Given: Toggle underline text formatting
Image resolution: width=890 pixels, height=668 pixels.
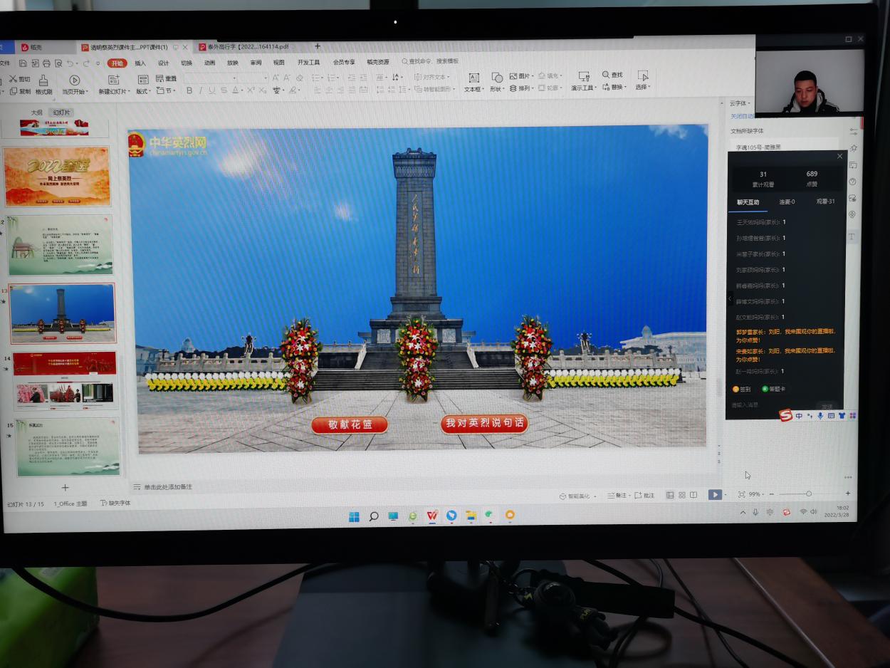Looking at the screenshot, I should [x=212, y=90].
